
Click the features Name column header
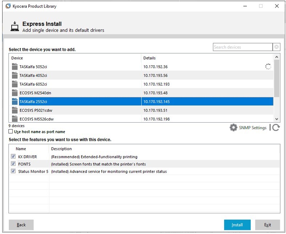coord(29,149)
